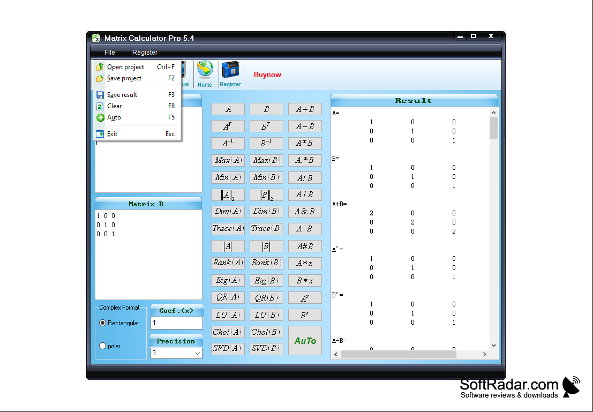Click the Result vertical scrollbar thumb

[493, 128]
